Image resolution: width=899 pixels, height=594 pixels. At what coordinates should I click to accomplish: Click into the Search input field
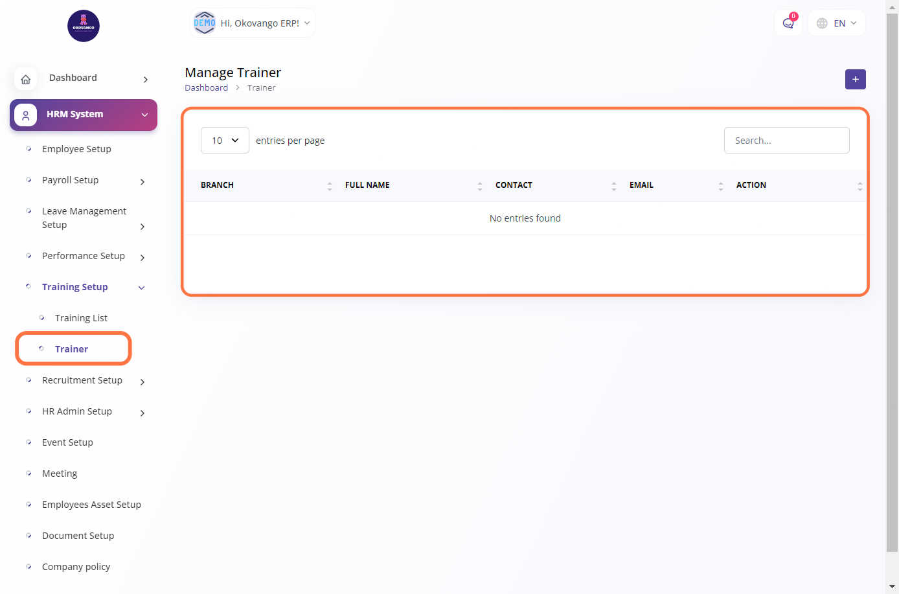click(786, 141)
